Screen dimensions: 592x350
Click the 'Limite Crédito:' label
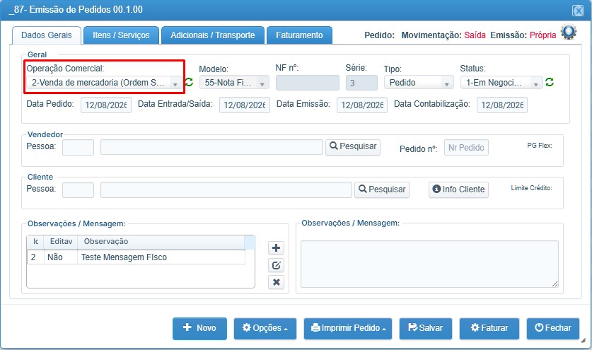point(531,188)
